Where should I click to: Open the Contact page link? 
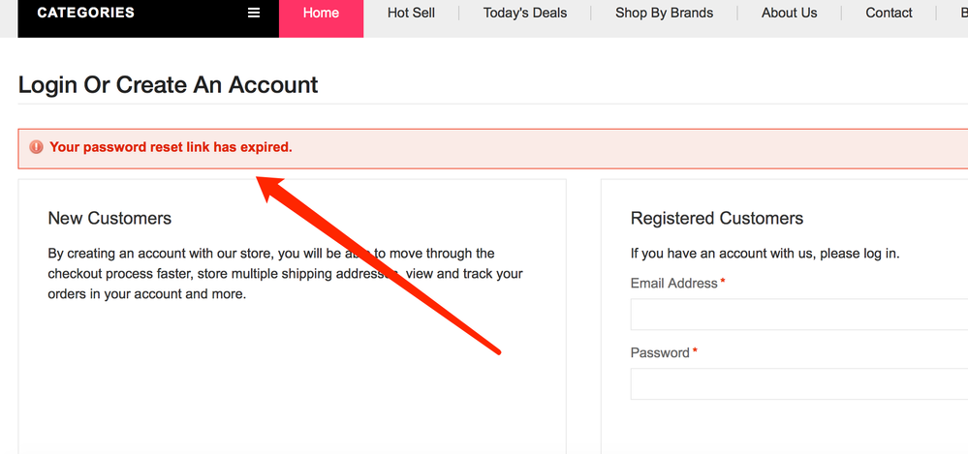coord(889,14)
